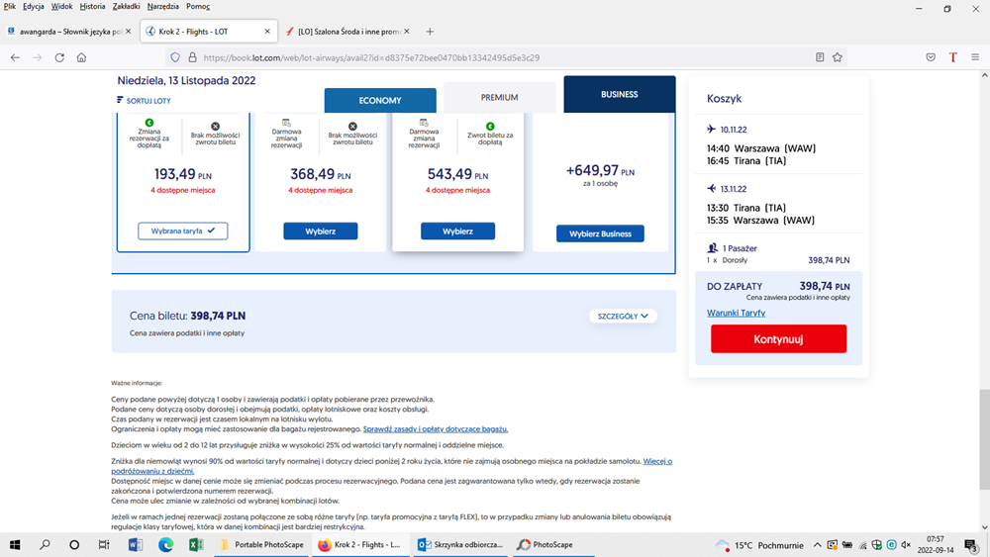990x557 pixels.
Task: Show hidden system tray icons
Action: tap(817, 545)
